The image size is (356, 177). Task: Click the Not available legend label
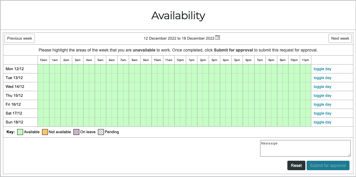point(60,132)
